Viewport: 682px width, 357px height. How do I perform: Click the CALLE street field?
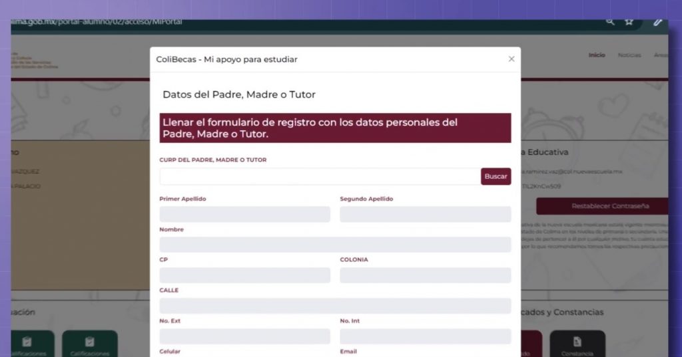(x=335, y=306)
